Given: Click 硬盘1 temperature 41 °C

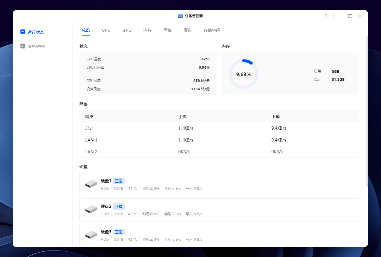Looking at the screenshot, I should click(133, 189).
